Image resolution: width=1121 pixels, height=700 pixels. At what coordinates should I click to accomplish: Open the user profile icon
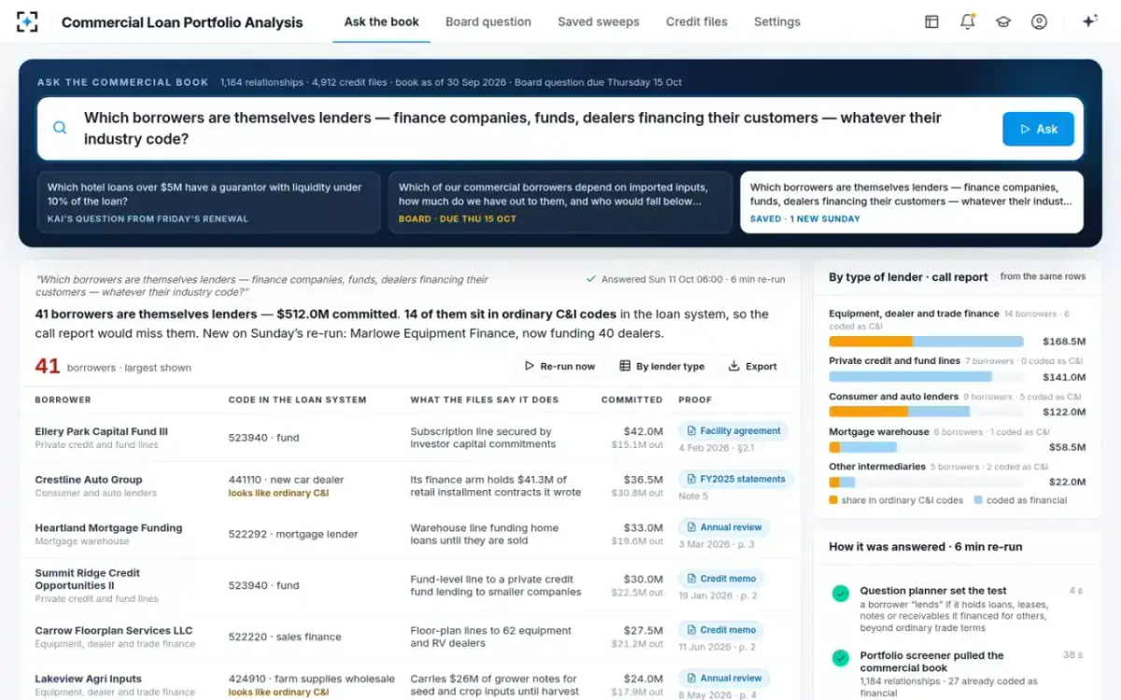pos(1039,21)
